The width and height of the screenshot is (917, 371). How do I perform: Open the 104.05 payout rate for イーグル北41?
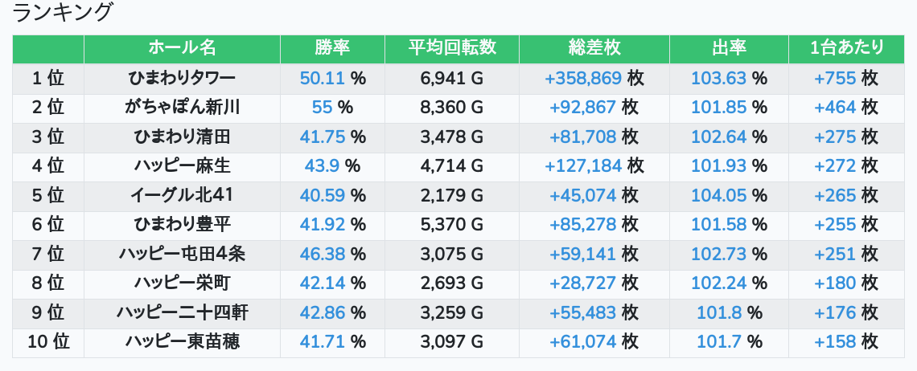718,196
